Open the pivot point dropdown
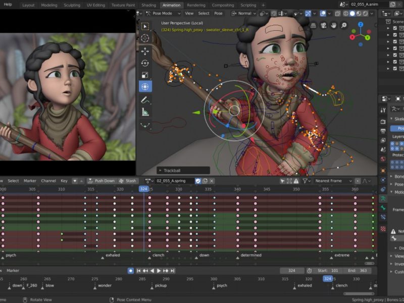The width and height of the screenshot is (404, 303). [x=263, y=14]
